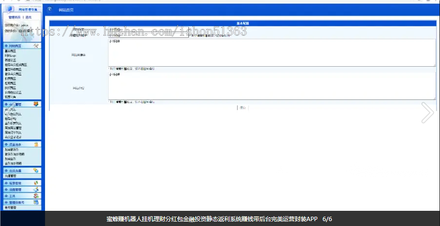The height and width of the screenshot is (226, 440).
Task: Click the money bag icon on 资金流水 header
Action: 36,144
